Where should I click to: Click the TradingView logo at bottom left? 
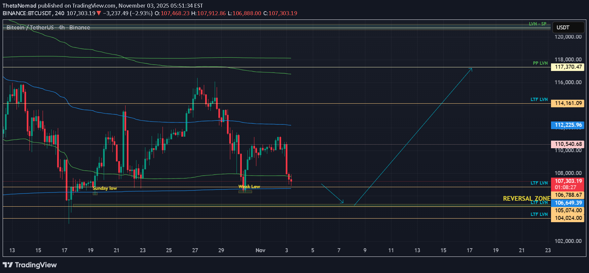[x=30, y=265]
